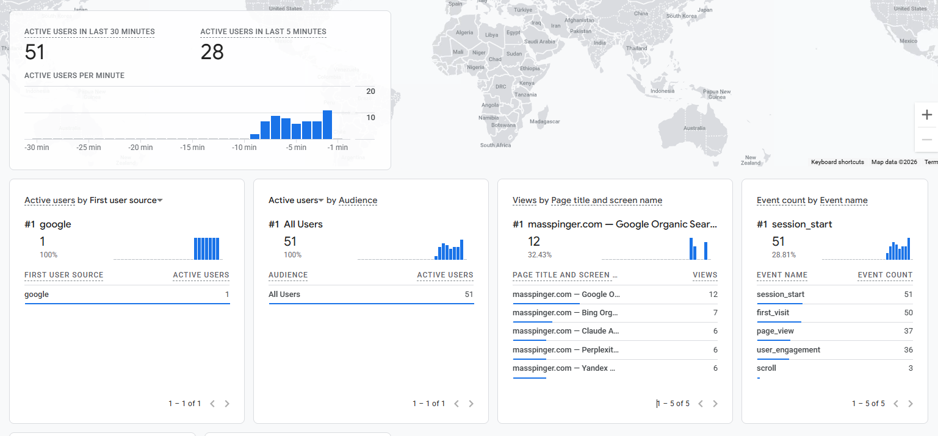This screenshot has height=436, width=938.
Task: Go to previous page in First user source card
Action: pyautogui.click(x=212, y=404)
